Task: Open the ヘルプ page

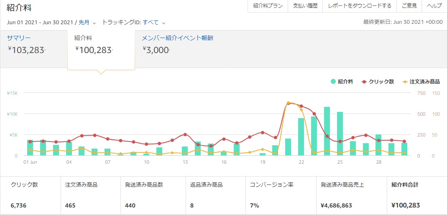Action: [x=434, y=6]
